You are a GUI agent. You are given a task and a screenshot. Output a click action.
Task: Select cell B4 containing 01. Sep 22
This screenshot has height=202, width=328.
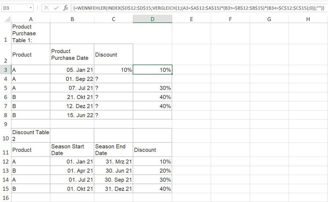point(72,79)
